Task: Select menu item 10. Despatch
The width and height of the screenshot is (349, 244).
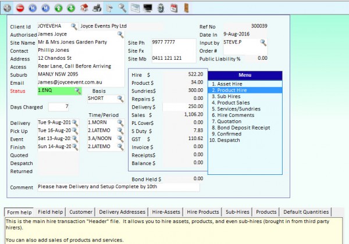Action: tap(245, 140)
